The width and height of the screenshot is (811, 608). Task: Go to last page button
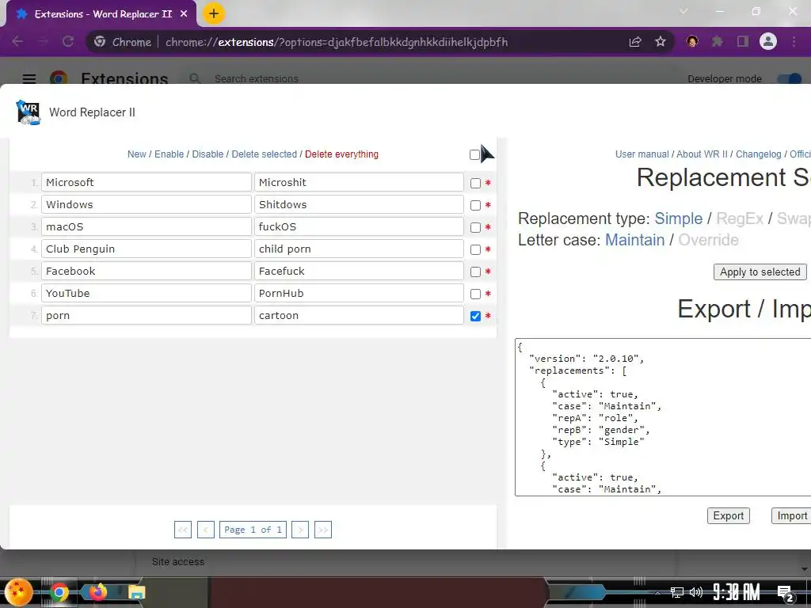323,530
